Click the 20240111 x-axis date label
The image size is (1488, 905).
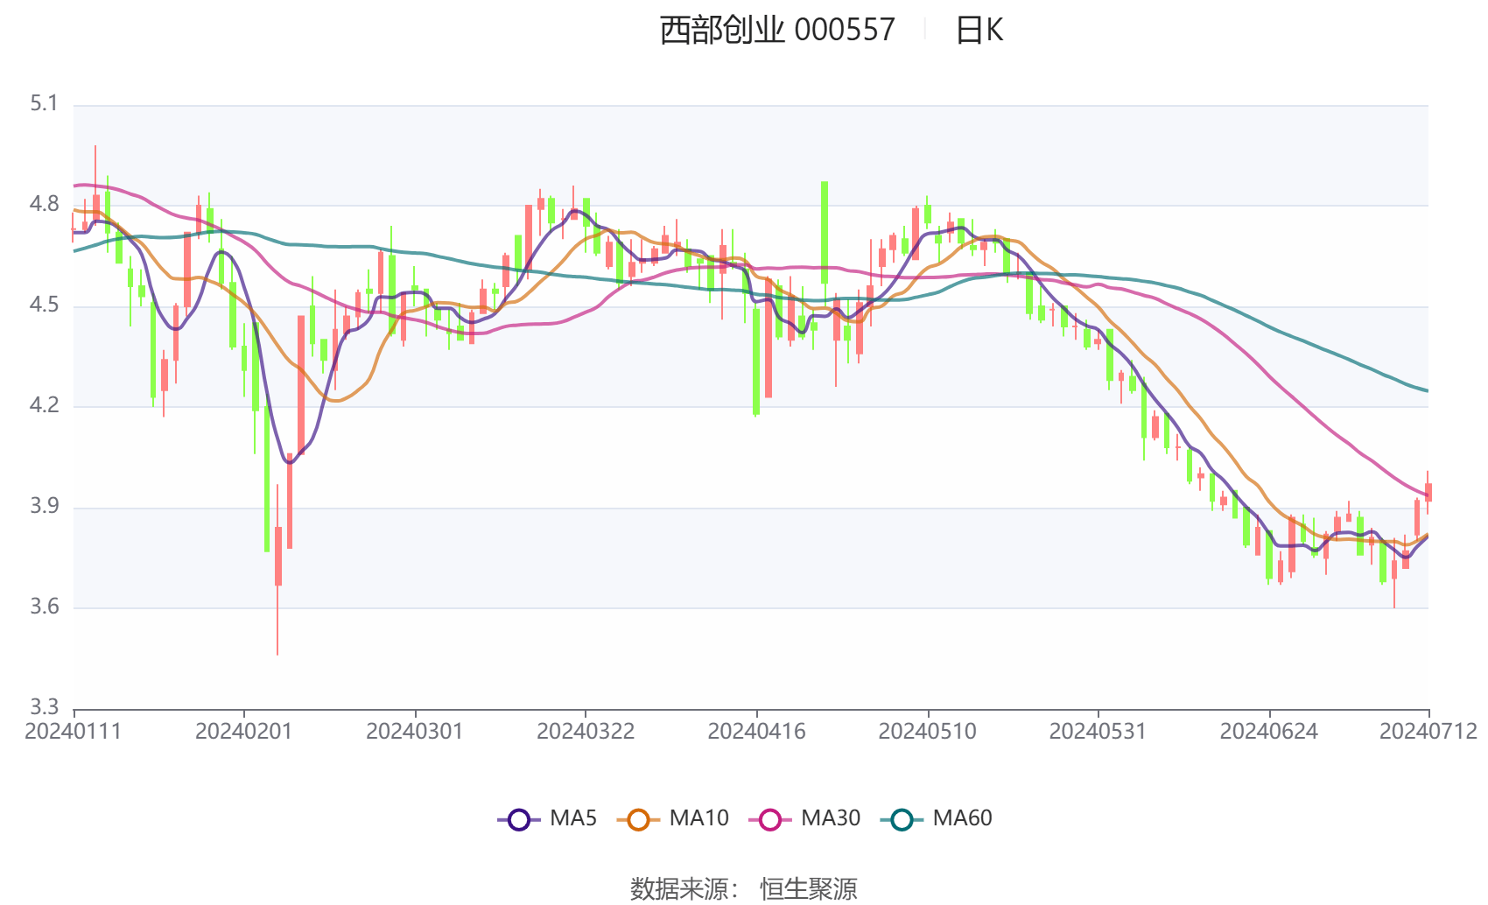coord(74,732)
